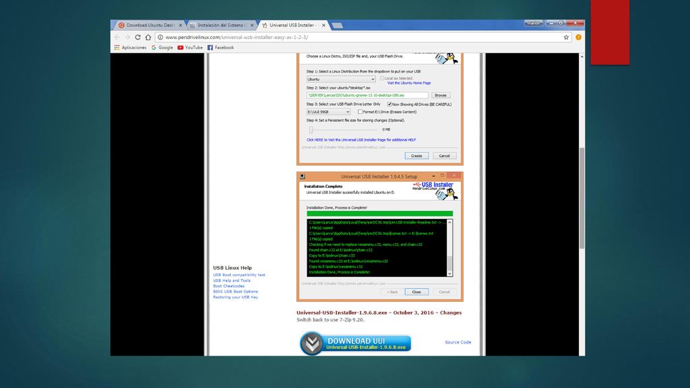Click the greyed-out Back button
Viewport: 690px width, 388px height.
pos(392,292)
